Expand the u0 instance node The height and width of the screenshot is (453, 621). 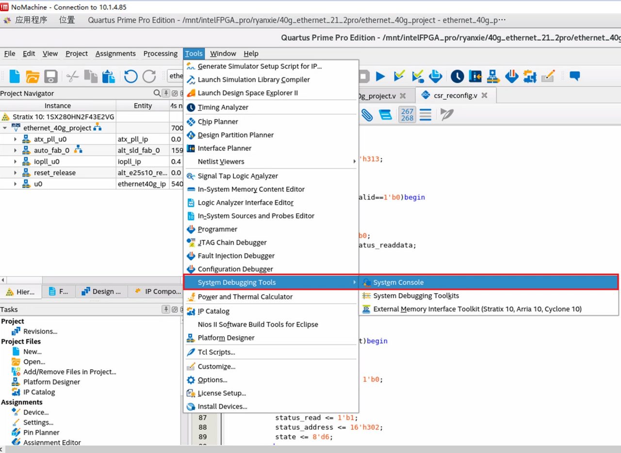(15, 184)
